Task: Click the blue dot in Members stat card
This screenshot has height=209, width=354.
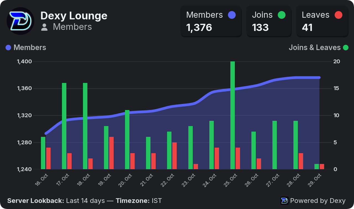Action: coord(232,15)
